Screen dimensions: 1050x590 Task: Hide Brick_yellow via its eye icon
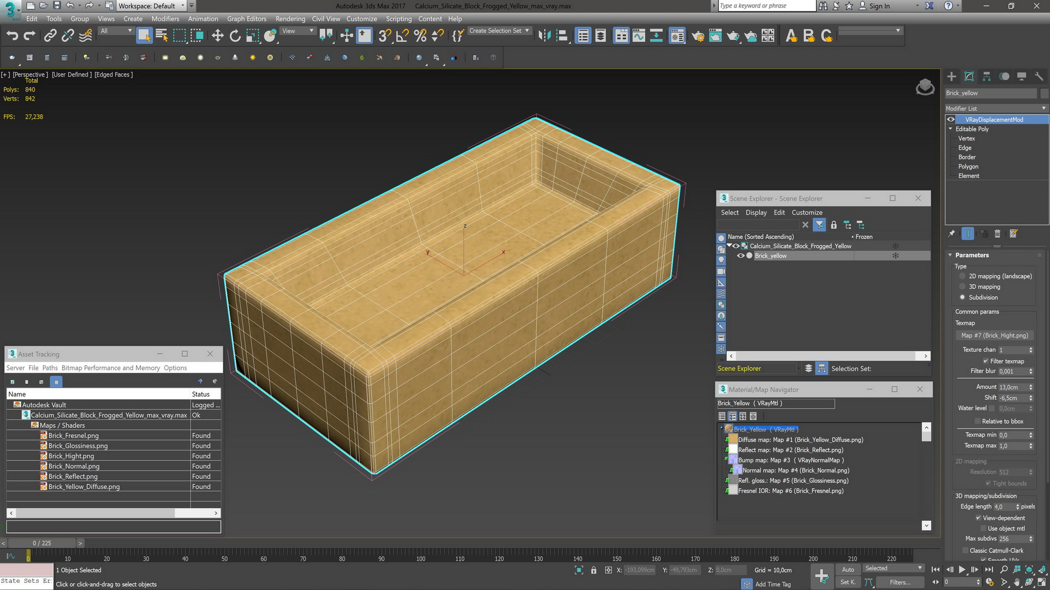740,256
